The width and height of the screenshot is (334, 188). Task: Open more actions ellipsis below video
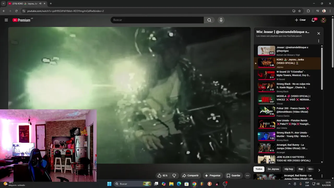click(248, 175)
